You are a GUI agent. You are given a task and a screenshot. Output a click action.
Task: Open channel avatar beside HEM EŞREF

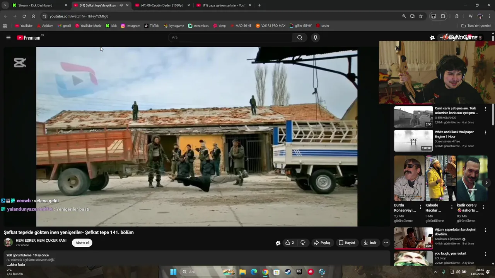point(8,242)
